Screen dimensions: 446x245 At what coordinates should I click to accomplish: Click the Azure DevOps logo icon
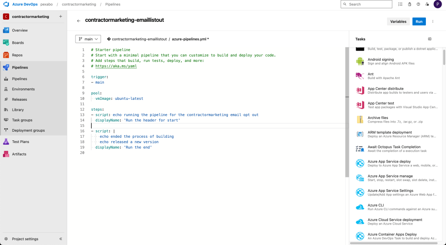(6, 4)
